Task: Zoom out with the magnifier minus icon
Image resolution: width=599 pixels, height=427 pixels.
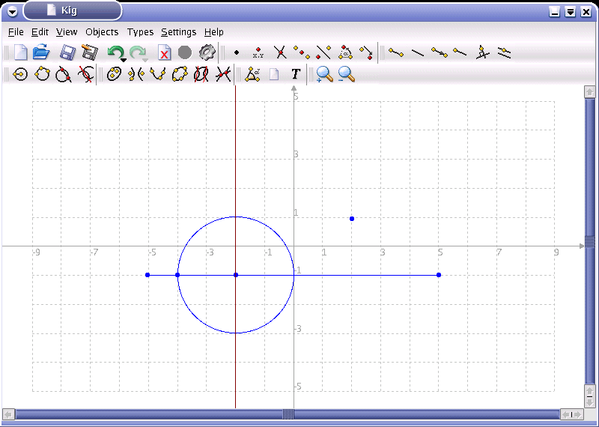Action: [347, 74]
